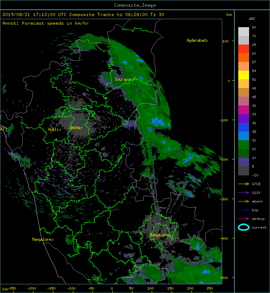Click the magenta eb+bip arrow icon
270x293 pixels.
243,219
